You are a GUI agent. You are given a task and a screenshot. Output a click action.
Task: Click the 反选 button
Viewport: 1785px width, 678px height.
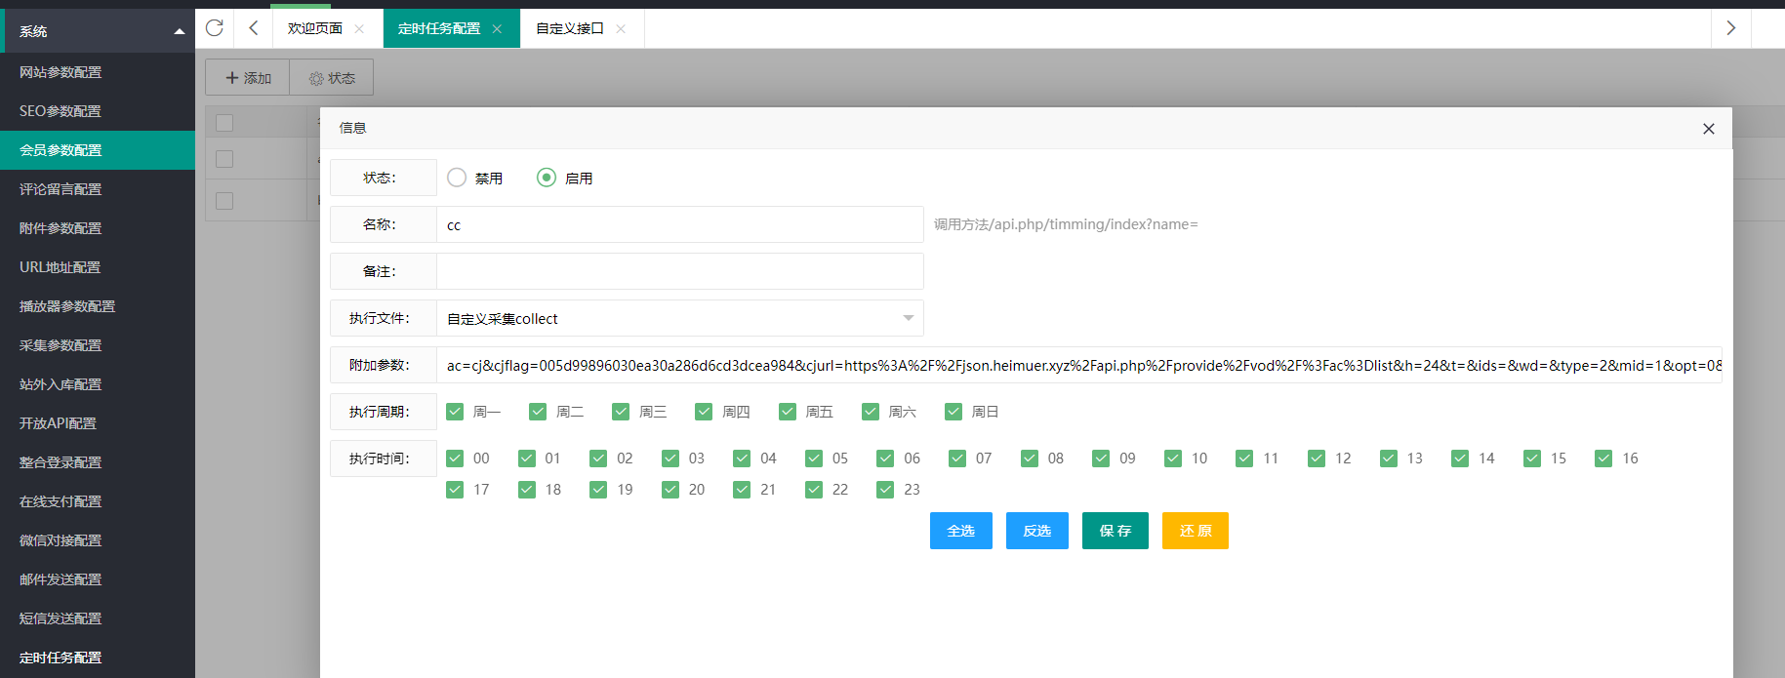(1036, 531)
